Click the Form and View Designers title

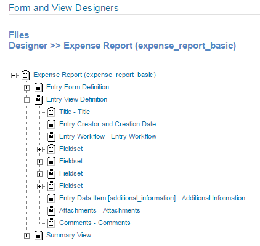point(63,8)
